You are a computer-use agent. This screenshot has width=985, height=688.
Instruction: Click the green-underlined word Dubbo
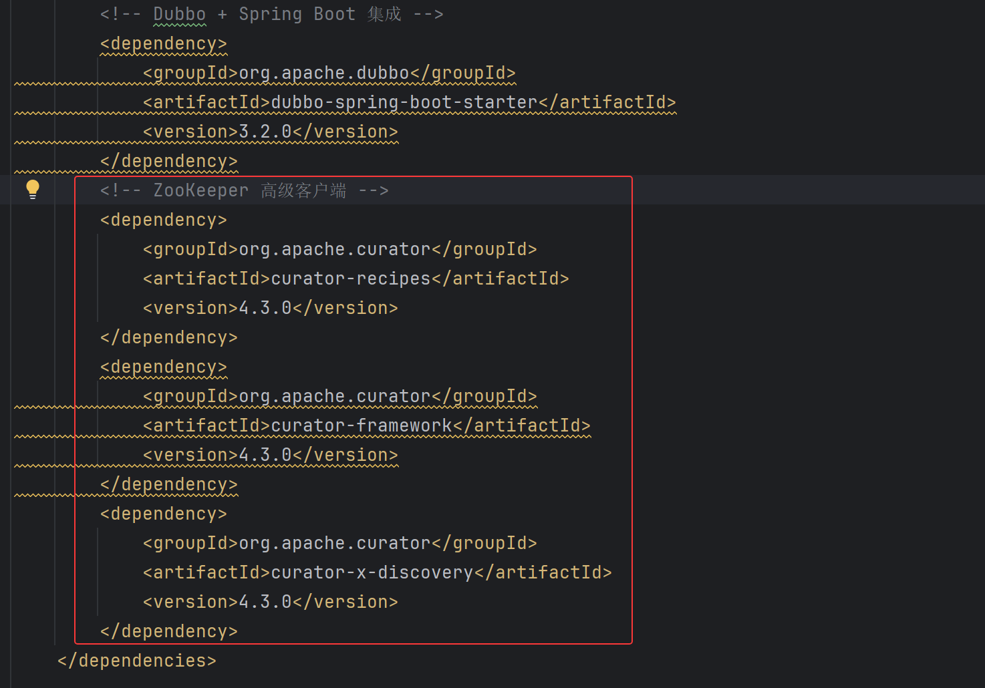pos(179,13)
